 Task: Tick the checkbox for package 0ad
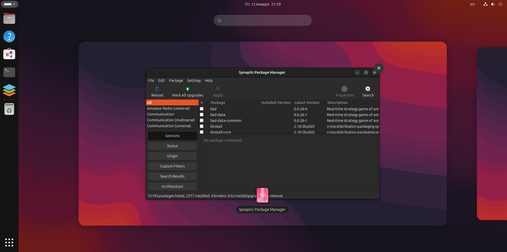(x=202, y=109)
